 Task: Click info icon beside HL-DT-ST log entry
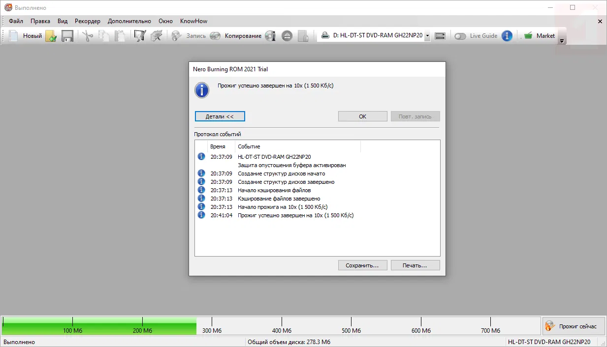click(201, 156)
